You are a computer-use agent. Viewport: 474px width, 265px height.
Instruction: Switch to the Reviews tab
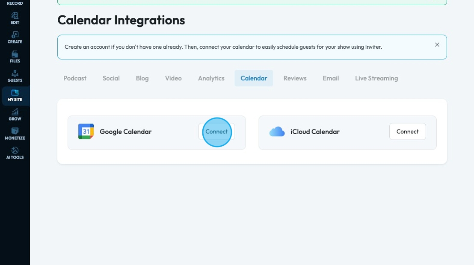pyautogui.click(x=295, y=78)
